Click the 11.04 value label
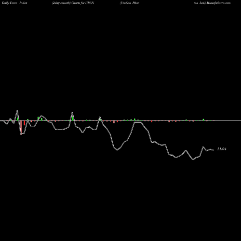 pos(222,149)
